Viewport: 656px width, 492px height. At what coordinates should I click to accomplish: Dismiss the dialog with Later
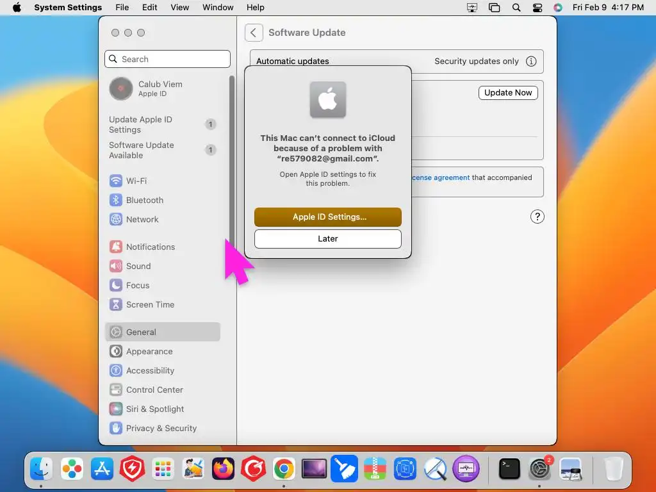(x=328, y=239)
